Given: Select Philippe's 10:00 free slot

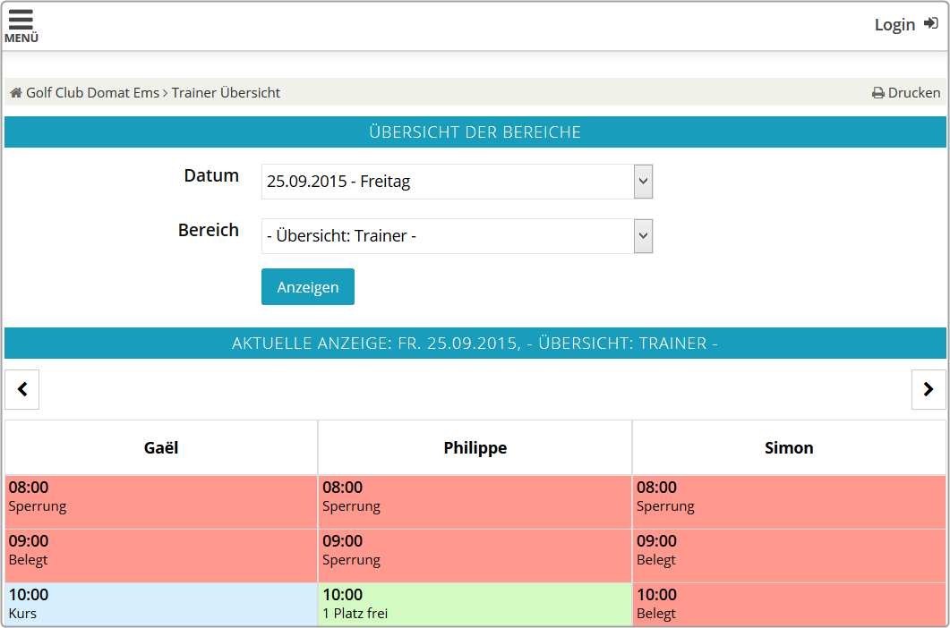Looking at the screenshot, I should point(475,604).
